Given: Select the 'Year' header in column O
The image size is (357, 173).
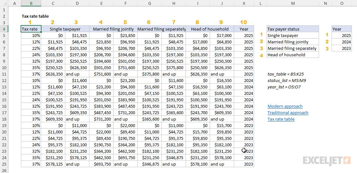Looking at the screenshot, I should point(342,29).
